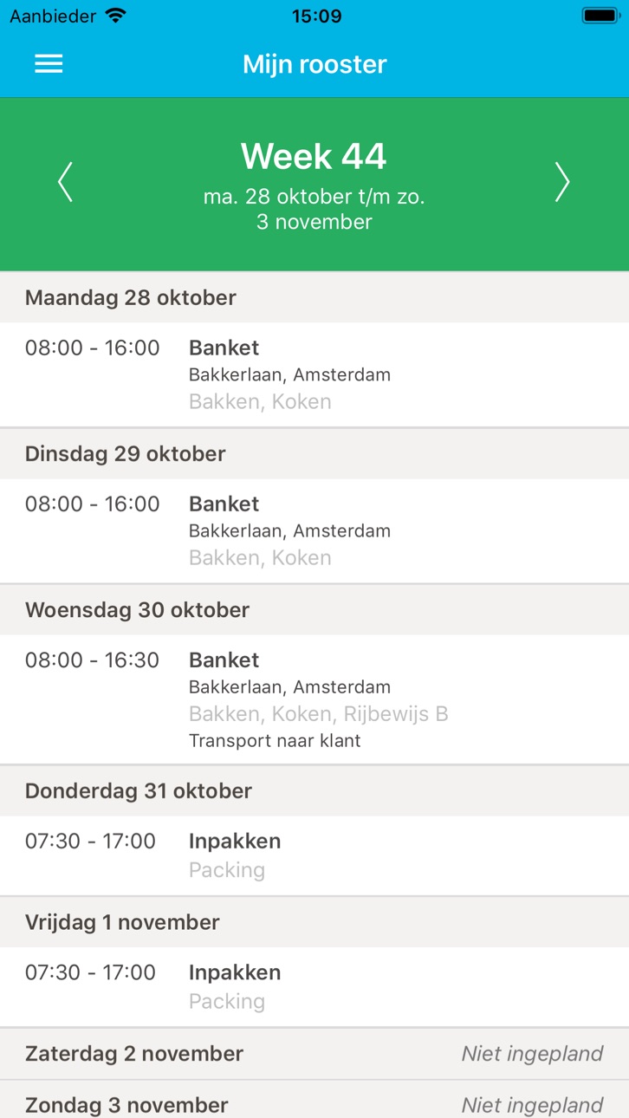Tap the Week 44 heading
629x1118 pixels.
click(x=314, y=156)
